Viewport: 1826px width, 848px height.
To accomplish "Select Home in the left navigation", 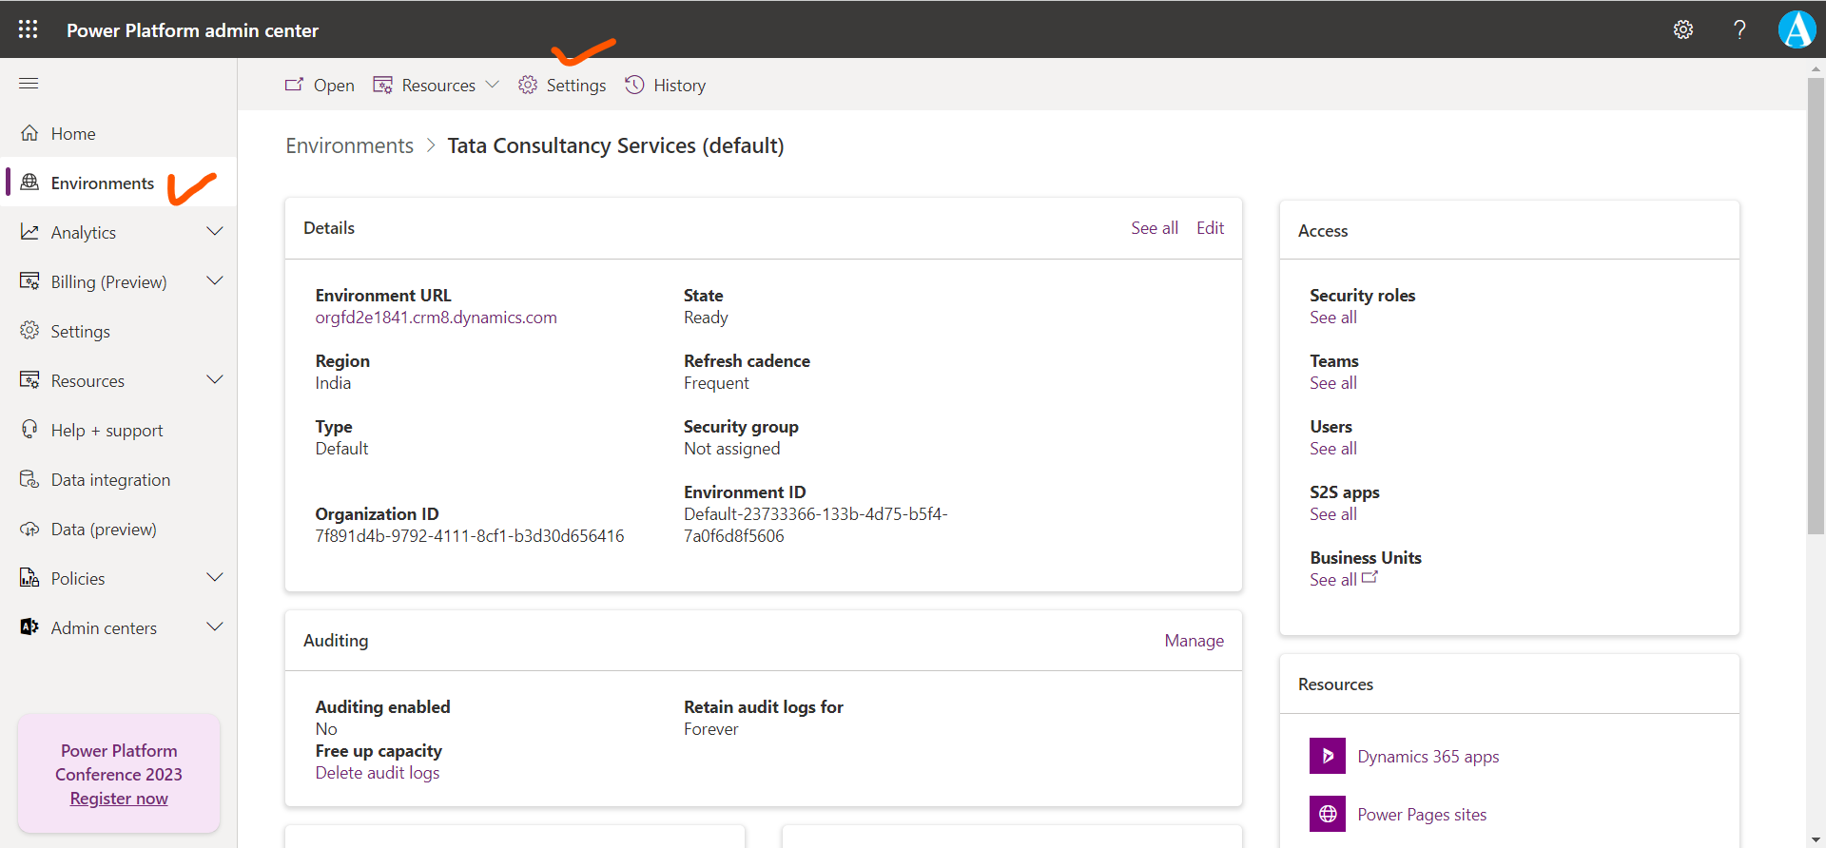I will [73, 134].
